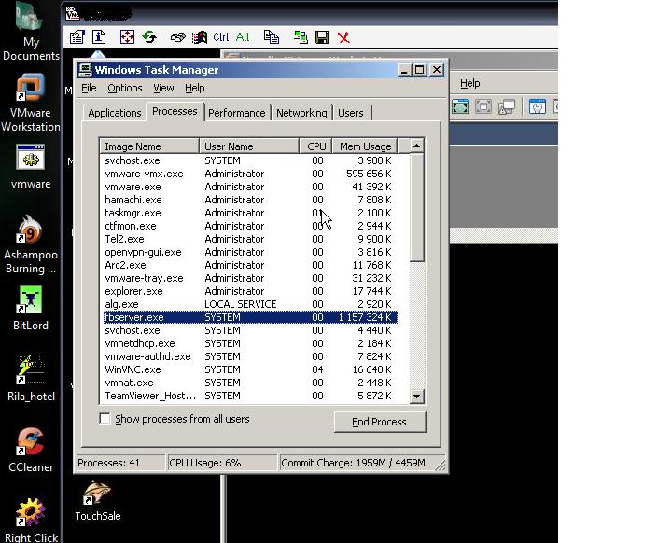Open the File menu in Task Manager
The width and height of the screenshot is (672, 543).
(x=89, y=88)
